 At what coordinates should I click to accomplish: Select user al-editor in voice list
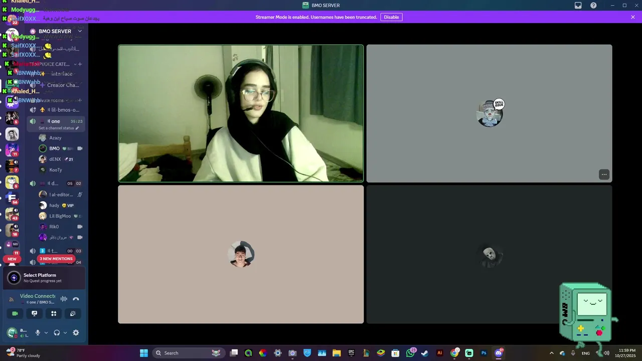pyautogui.click(x=60, y=195)
